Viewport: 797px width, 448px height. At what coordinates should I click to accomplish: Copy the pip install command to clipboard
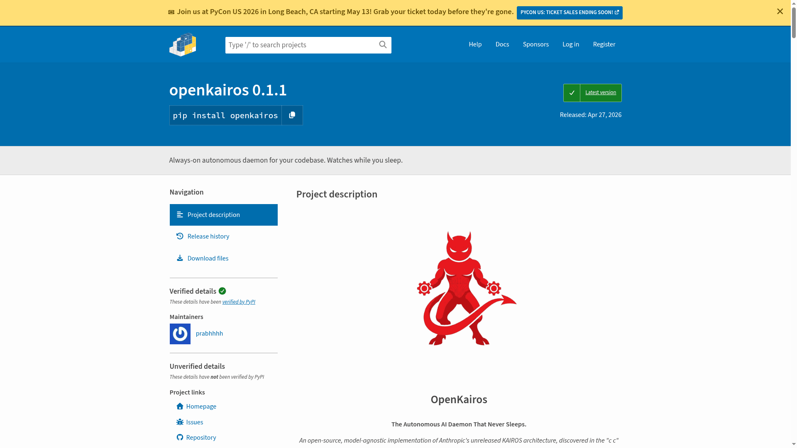tap(292, 115)
